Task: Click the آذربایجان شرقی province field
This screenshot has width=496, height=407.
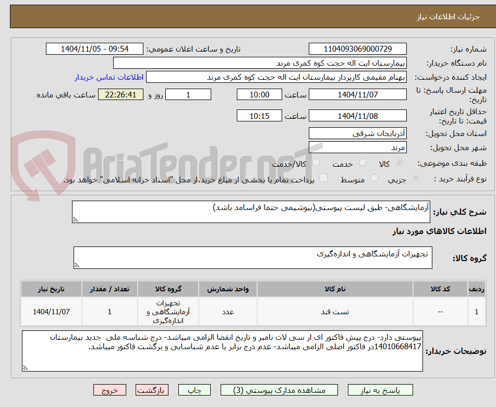Action: click(358, 133)
